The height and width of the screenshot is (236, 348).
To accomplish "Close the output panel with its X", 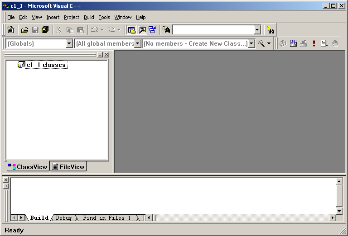I will click(x=6, y=180).
